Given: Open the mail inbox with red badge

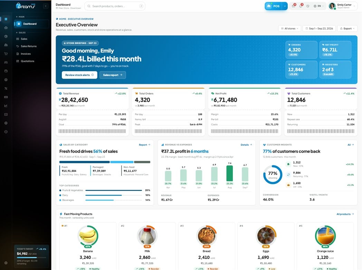Looking at the screenshot, I should (x=293, y=6).
